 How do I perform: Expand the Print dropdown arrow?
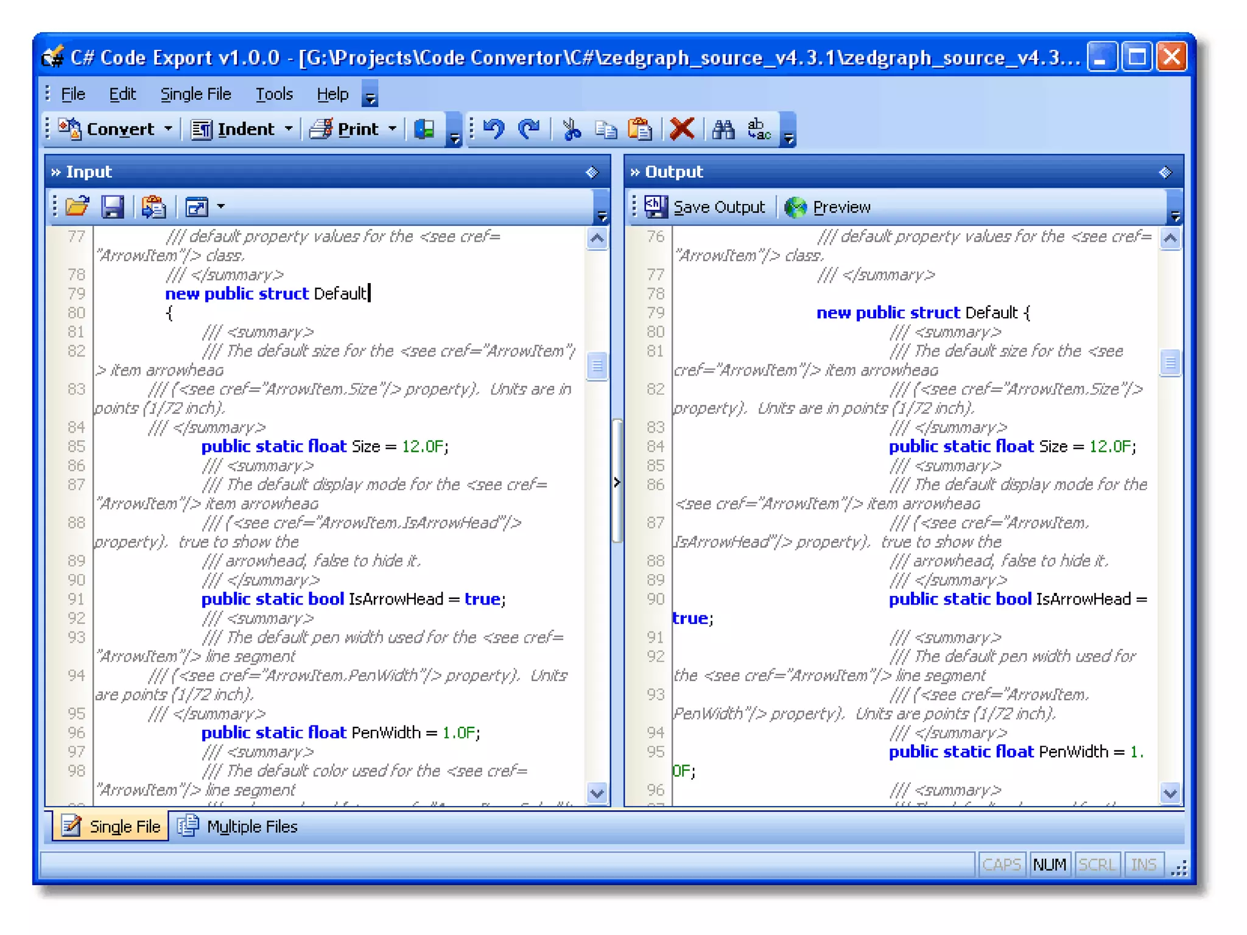coord(393,129)
